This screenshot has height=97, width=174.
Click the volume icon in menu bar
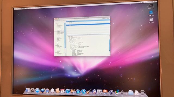click(143, 2)
